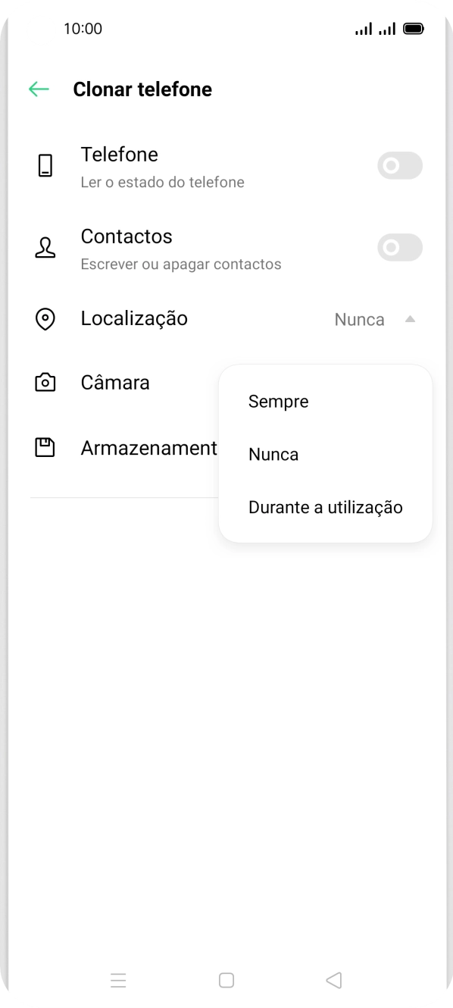Viewport: 453px width, 1008px height.
Task: Click the location pin icon beside Localização
Action: click(x=45, y=318)
